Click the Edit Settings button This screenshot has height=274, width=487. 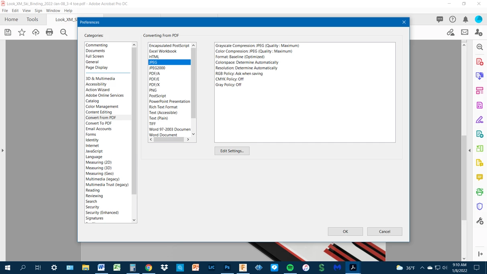coord(232,151)
